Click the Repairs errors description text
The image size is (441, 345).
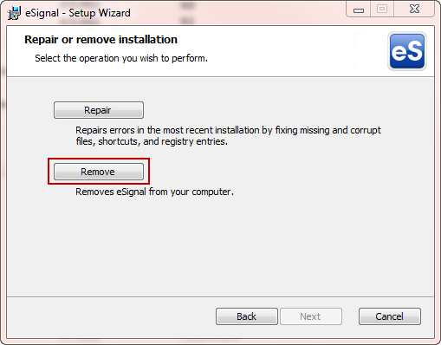tap(228, 136)
